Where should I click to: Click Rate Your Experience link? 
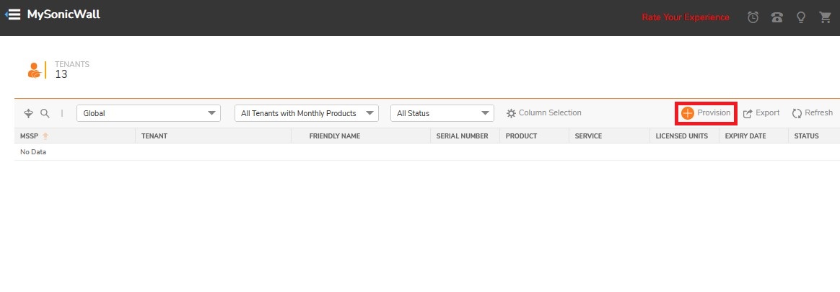(686, 17)
